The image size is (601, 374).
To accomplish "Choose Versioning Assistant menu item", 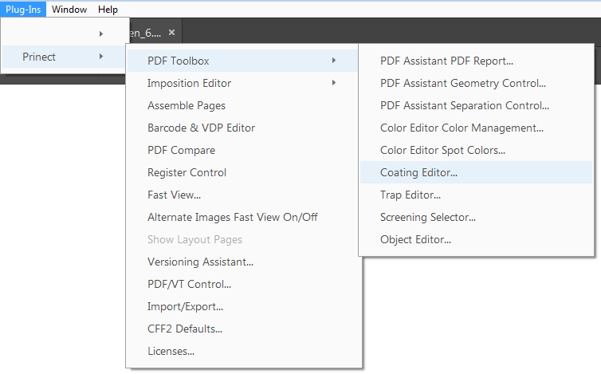I will [x=200, y=262].
